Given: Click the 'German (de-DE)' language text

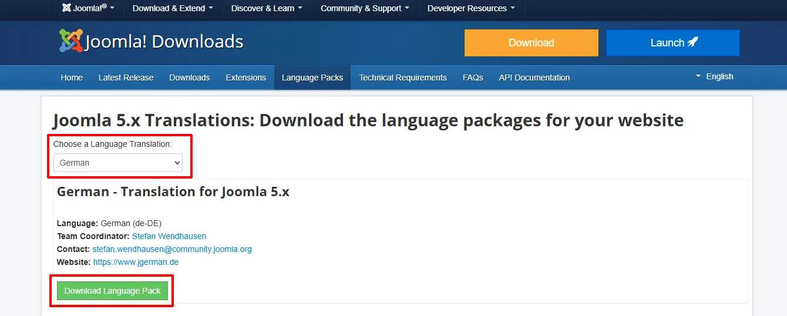Looking at the screenshot, I should (x=131, y=223).
